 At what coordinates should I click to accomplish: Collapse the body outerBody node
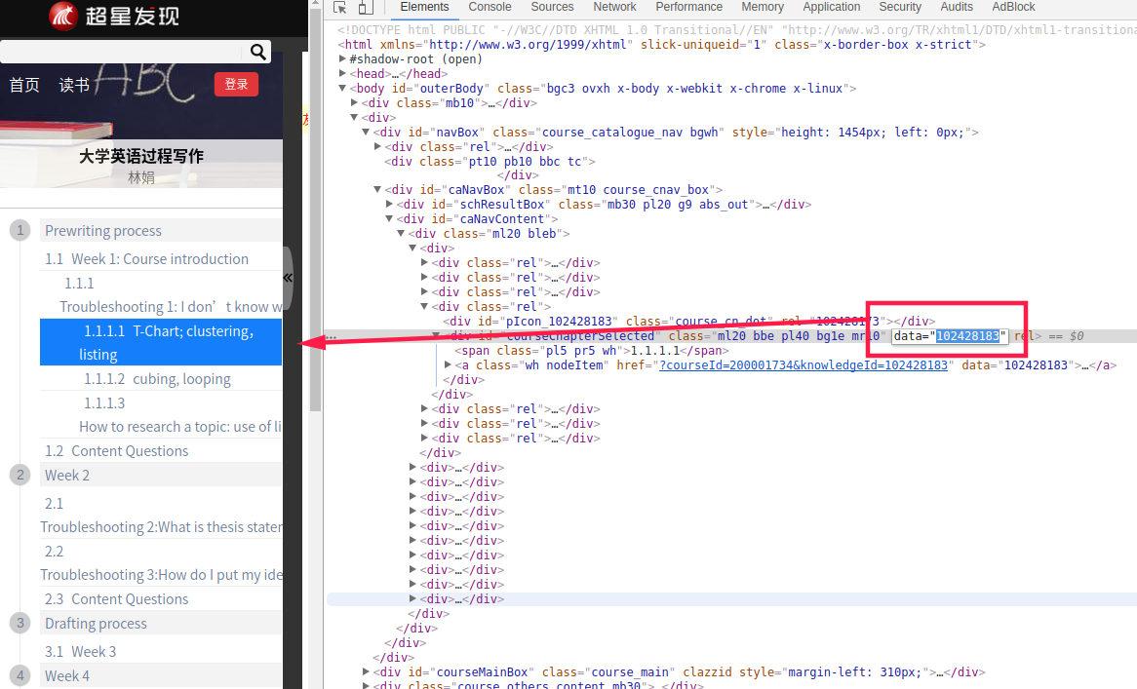click(x=342, y=88)
